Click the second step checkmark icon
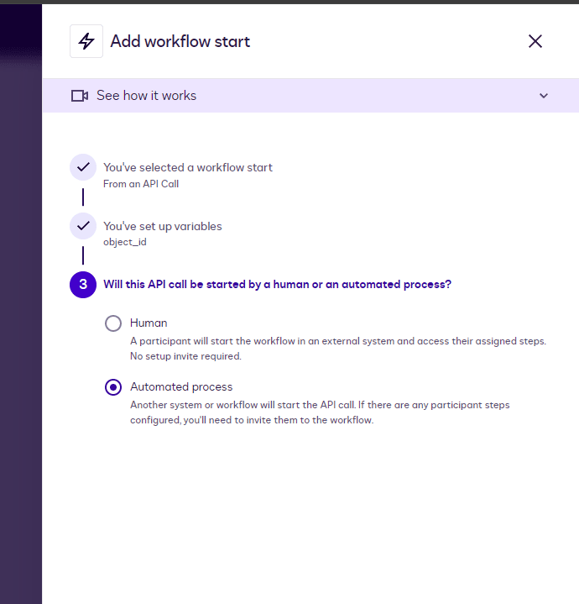The height and width of the screenshot is (604, 579). tap(83, 226)
